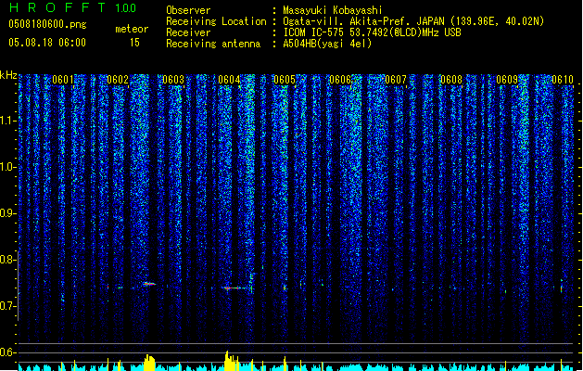583x371 pixels.
Task: Click the 0603 time marker
Action: pos(173,80)
